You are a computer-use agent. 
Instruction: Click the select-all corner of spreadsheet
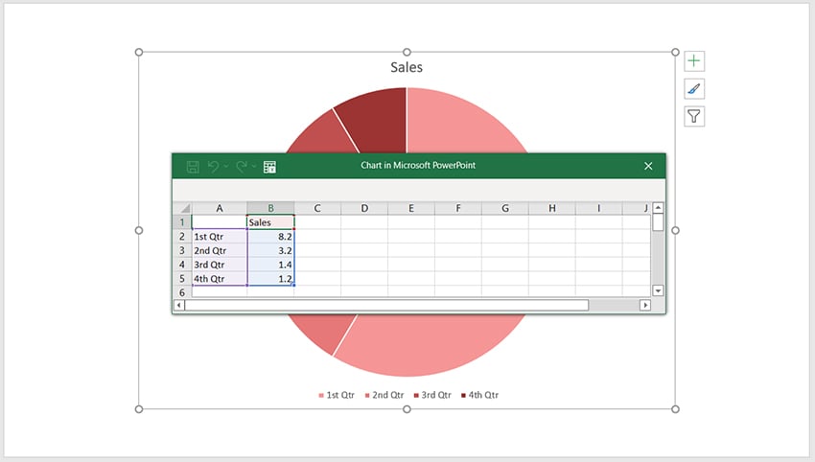coord(182,208)
